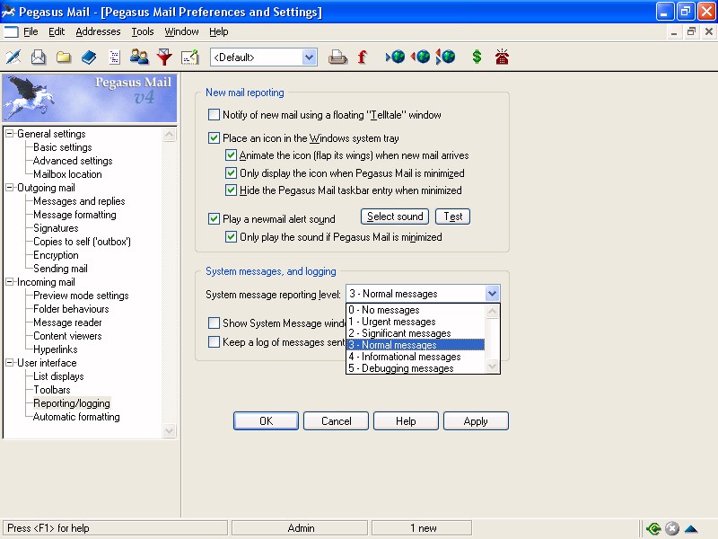Open the users lookup two-people icon

139,57
